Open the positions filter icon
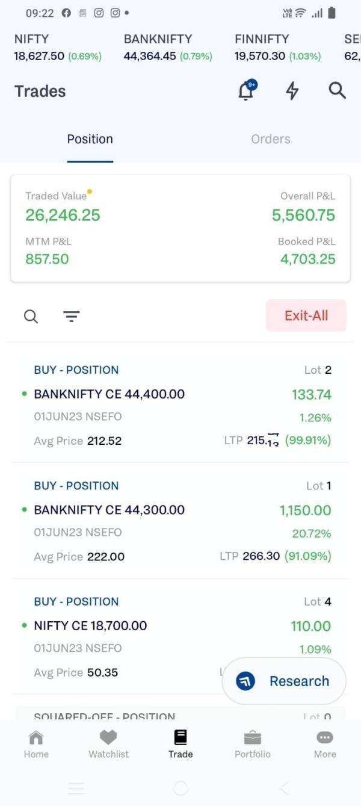This screenshot has height=806, width=361. pyautogui.click(x=72, y=317)
